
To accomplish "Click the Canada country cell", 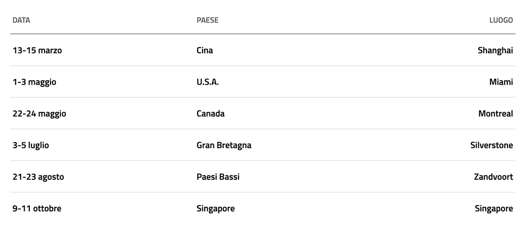I will 210,114.
